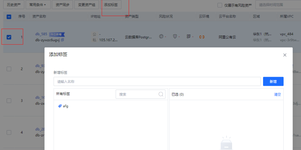Click the 资产同步 button
The width and height of the screenshot is (301, 150).
tap(62, 5)
